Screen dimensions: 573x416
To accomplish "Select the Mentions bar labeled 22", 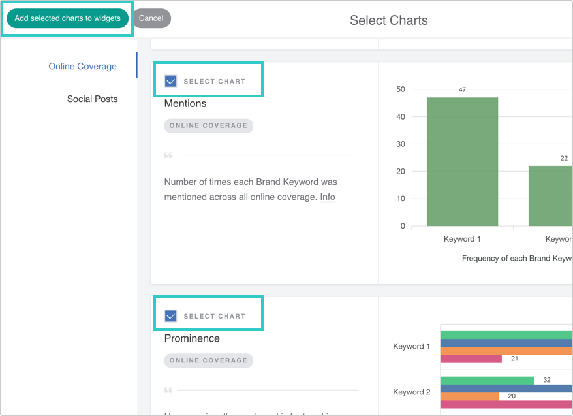I will click(x=550, y=196).
